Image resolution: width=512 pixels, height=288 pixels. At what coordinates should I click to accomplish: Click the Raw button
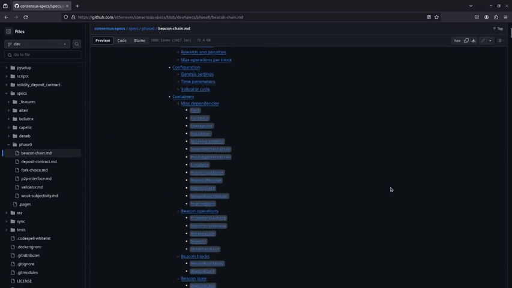457,41
